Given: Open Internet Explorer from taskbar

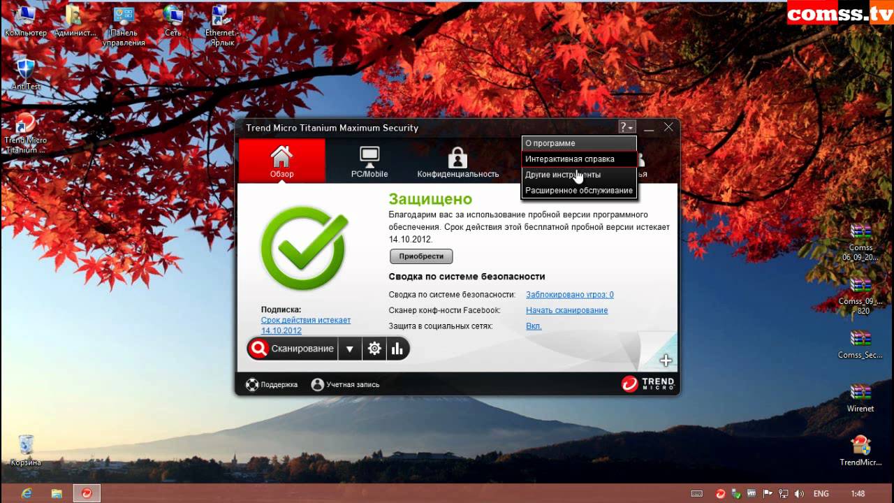Looking at the screenshot, I should (27, 493).
